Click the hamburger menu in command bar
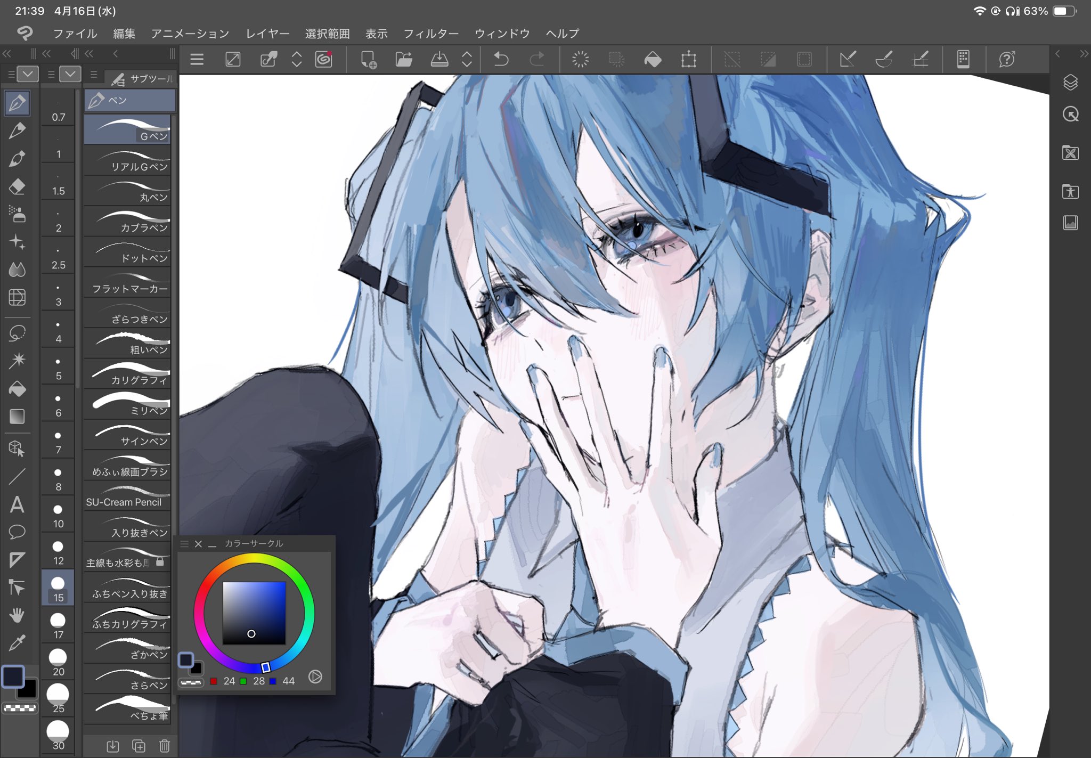This screenshot has width=1091, height=758. point(197,59)
